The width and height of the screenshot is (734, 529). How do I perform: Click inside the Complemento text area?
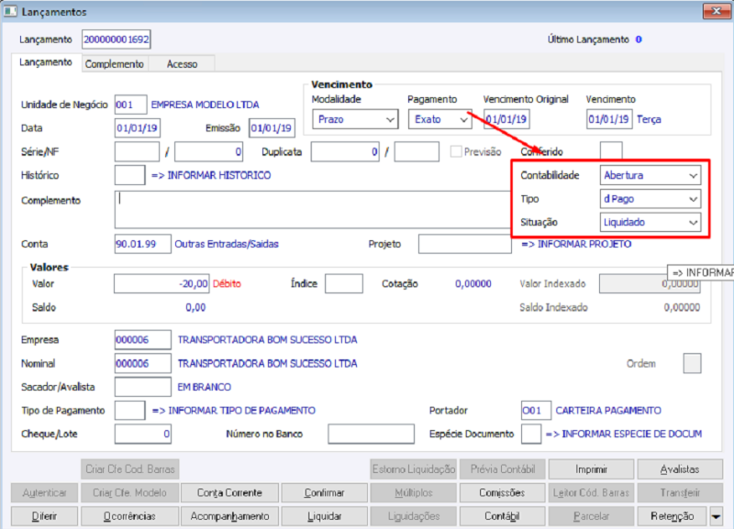(312, 209)
